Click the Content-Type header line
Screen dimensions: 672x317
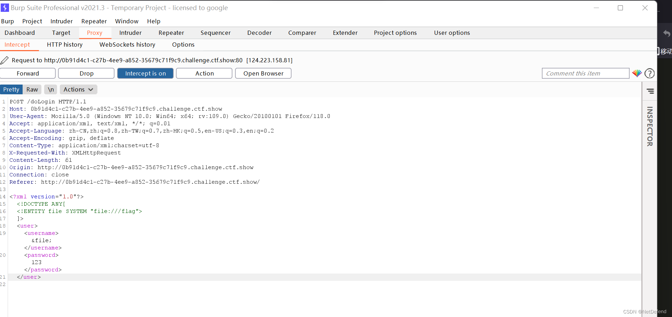pyautogui.click(x=84, y=145)
